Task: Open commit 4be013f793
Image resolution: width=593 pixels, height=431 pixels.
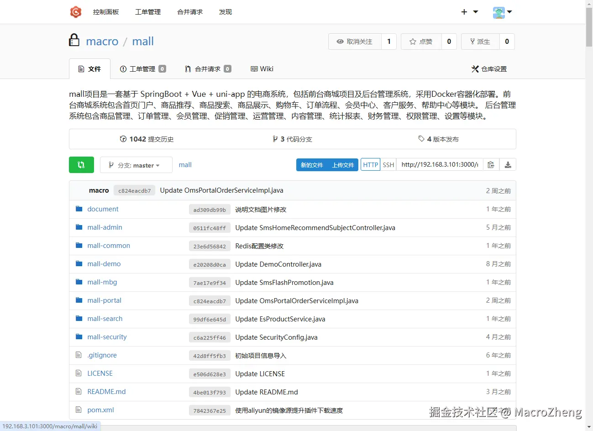Action: pos(210,392)
